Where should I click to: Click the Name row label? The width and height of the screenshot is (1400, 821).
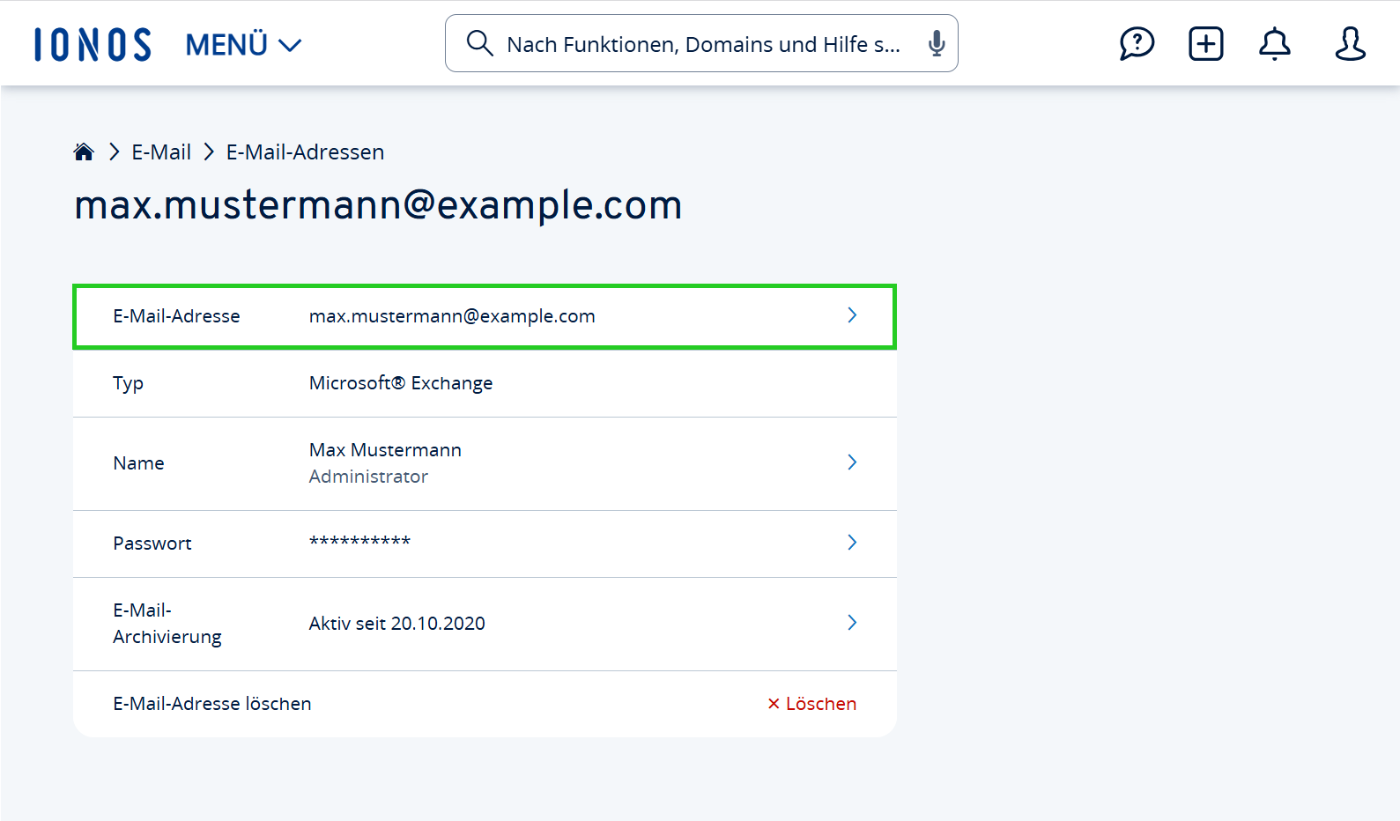click(138, 463)
